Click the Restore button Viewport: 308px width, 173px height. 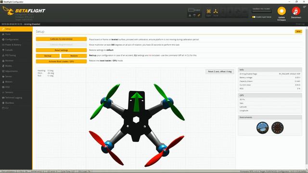pos(74,56)
